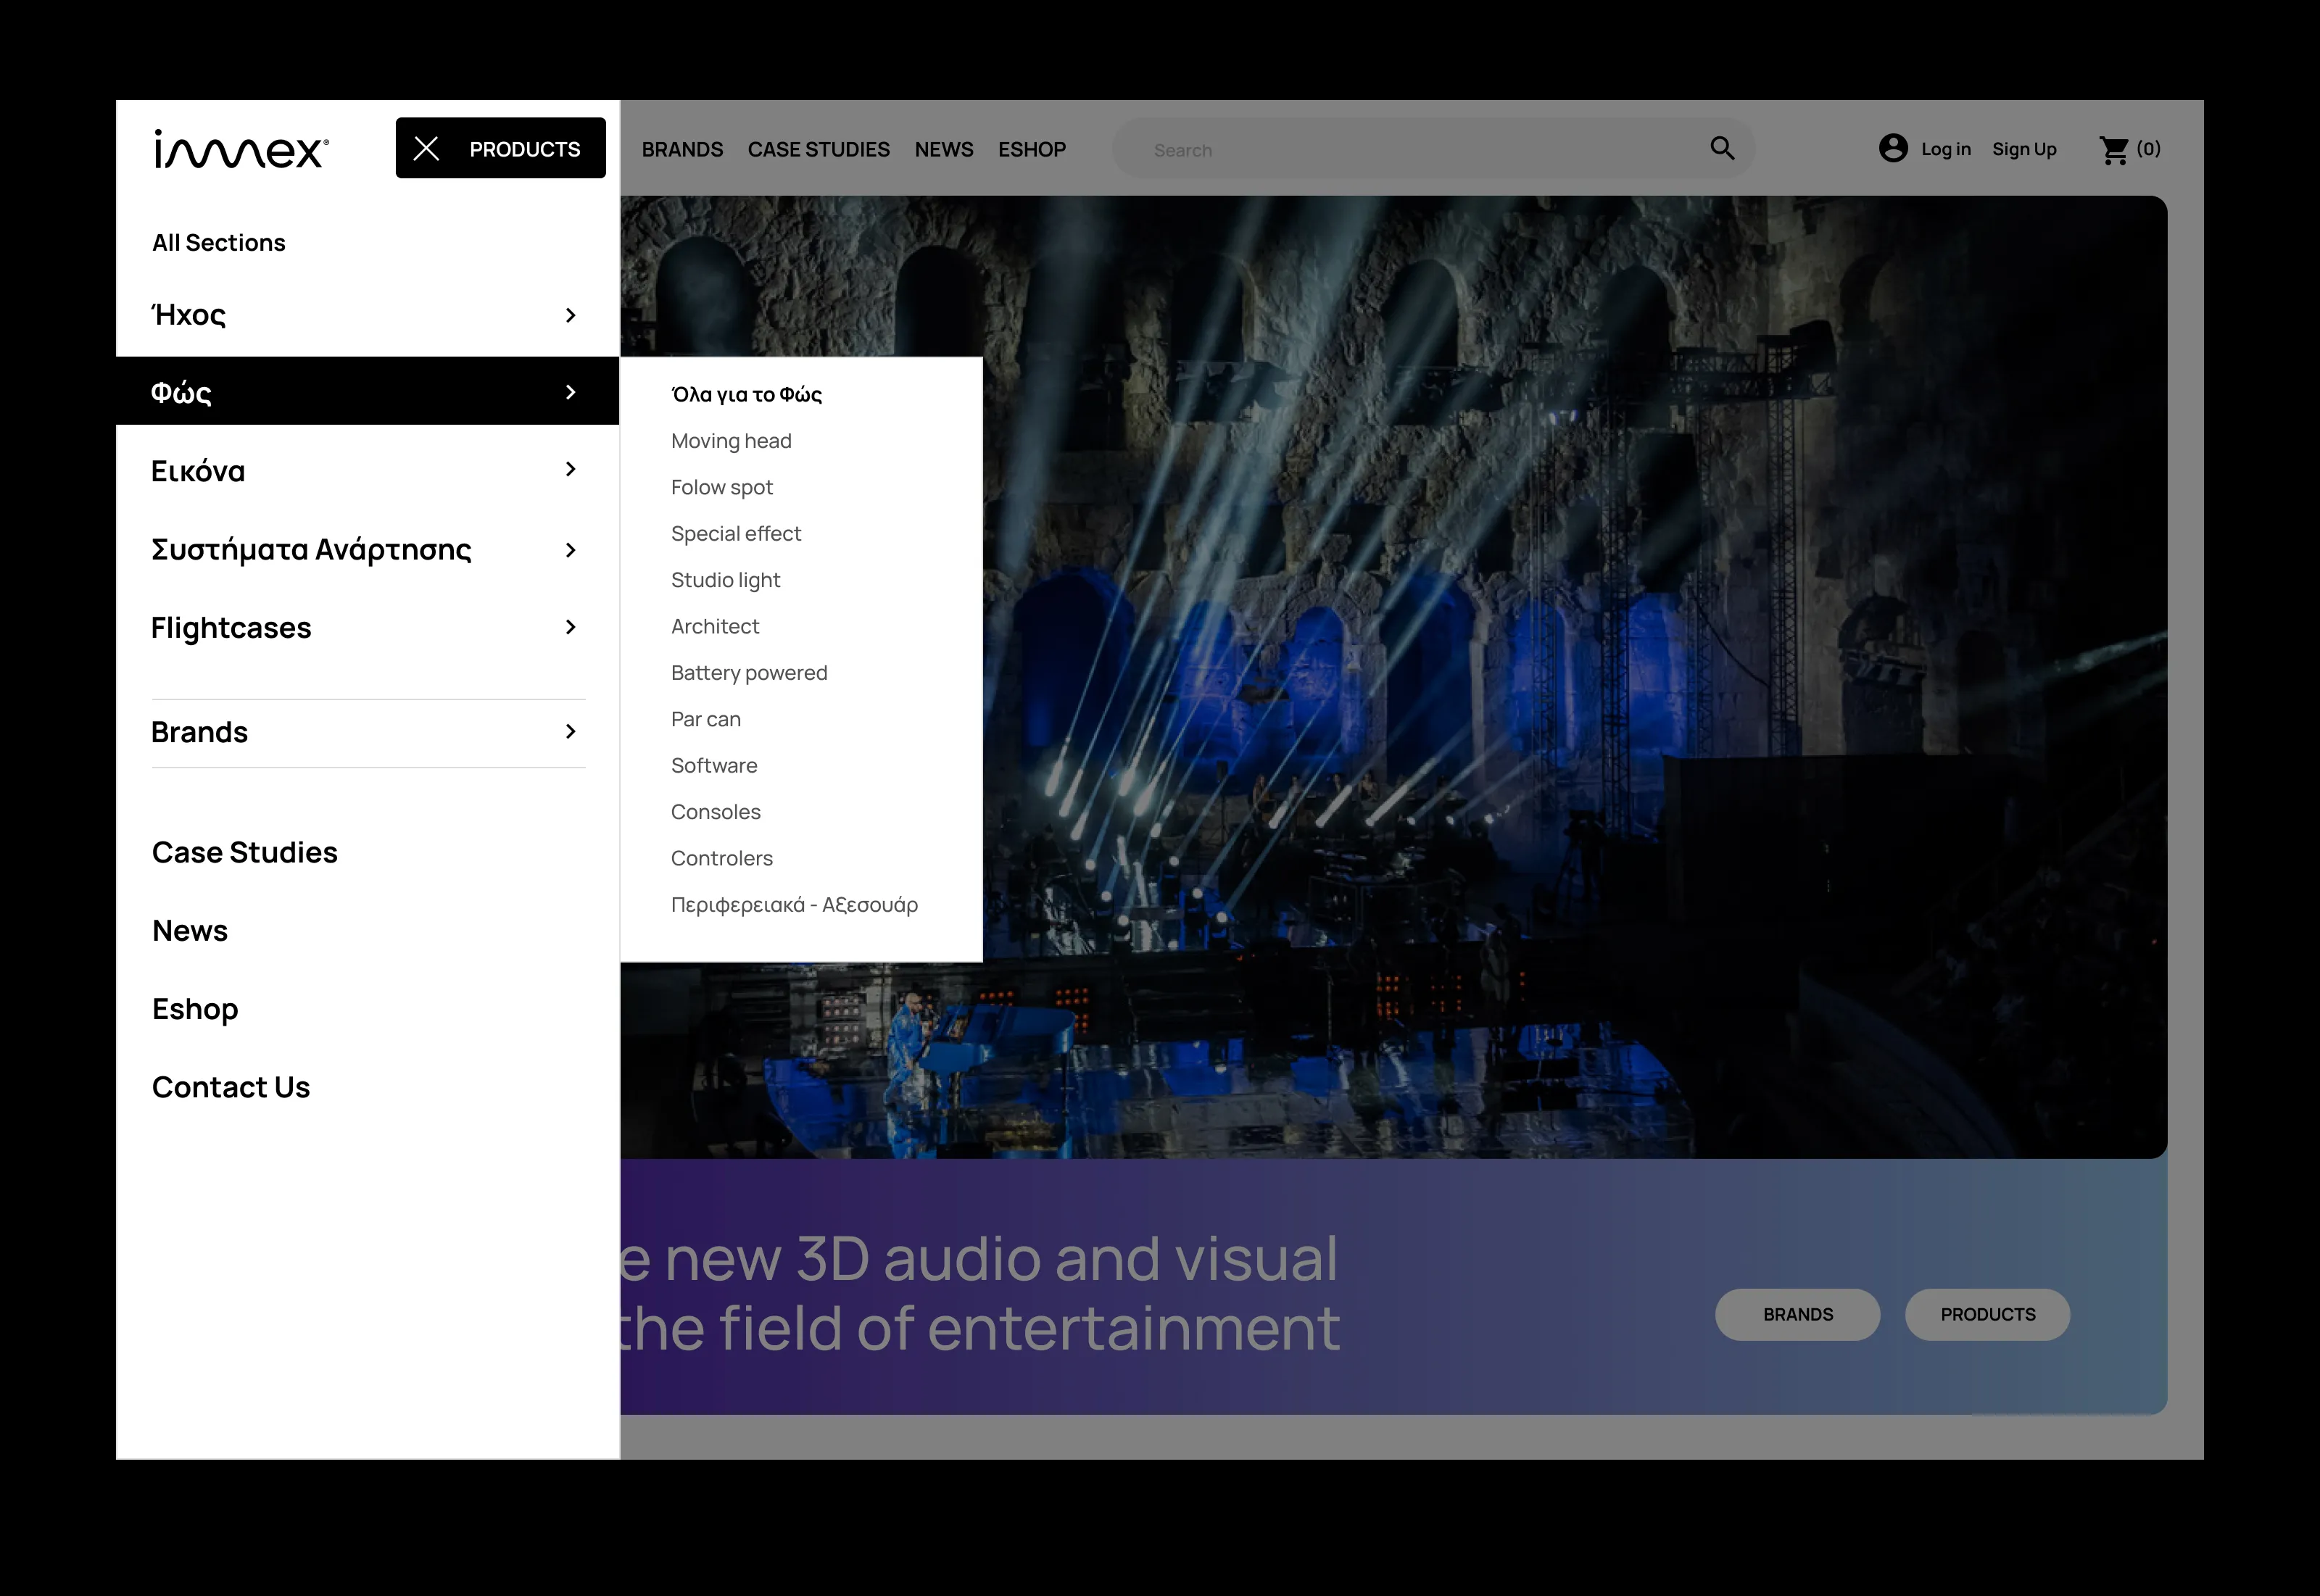The width and height of the screenshot is (2320, 1596).
Task: Open the Moving head category
Action: [x=731, y=440]
